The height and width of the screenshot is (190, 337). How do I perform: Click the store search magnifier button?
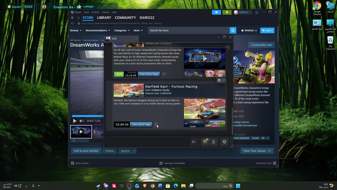click(x=233, y=30)
